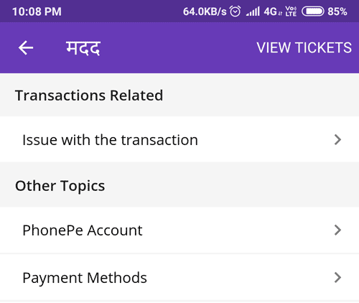
Task: Expand chevron next to Payment Methods
Action: (x=337, y=277)
